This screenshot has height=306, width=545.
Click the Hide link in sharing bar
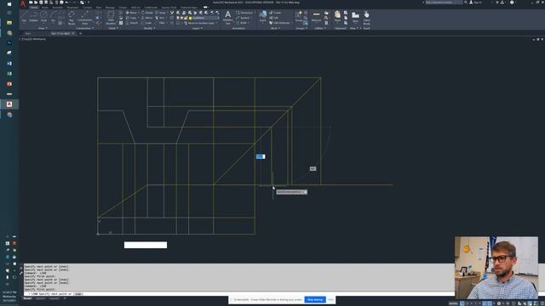[330, 299]
